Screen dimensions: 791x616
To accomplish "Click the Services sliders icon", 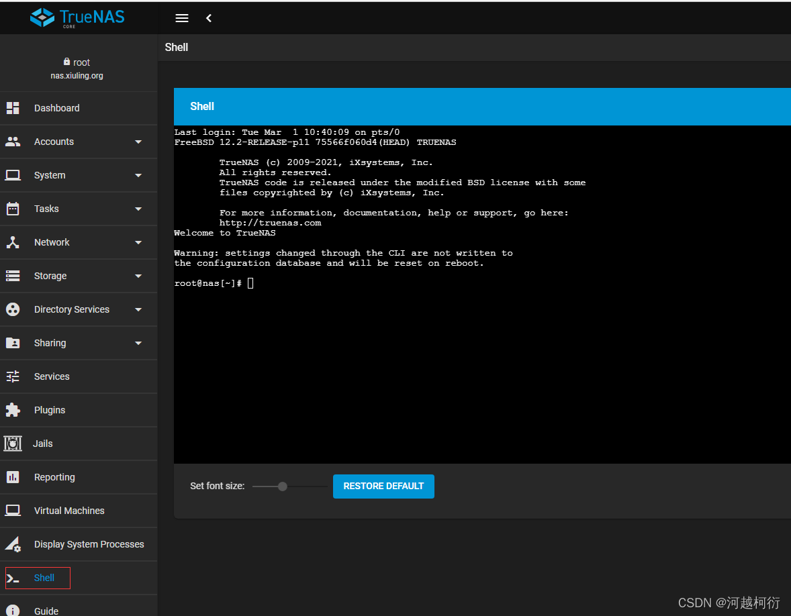I will click(13, 376).
